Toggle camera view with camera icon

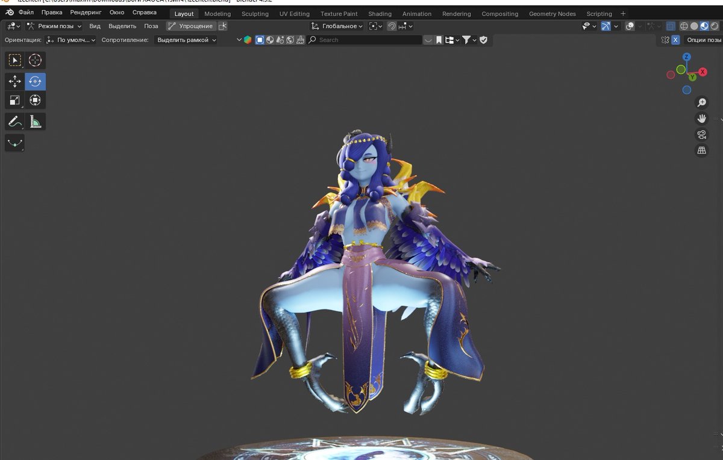(701, 134)
